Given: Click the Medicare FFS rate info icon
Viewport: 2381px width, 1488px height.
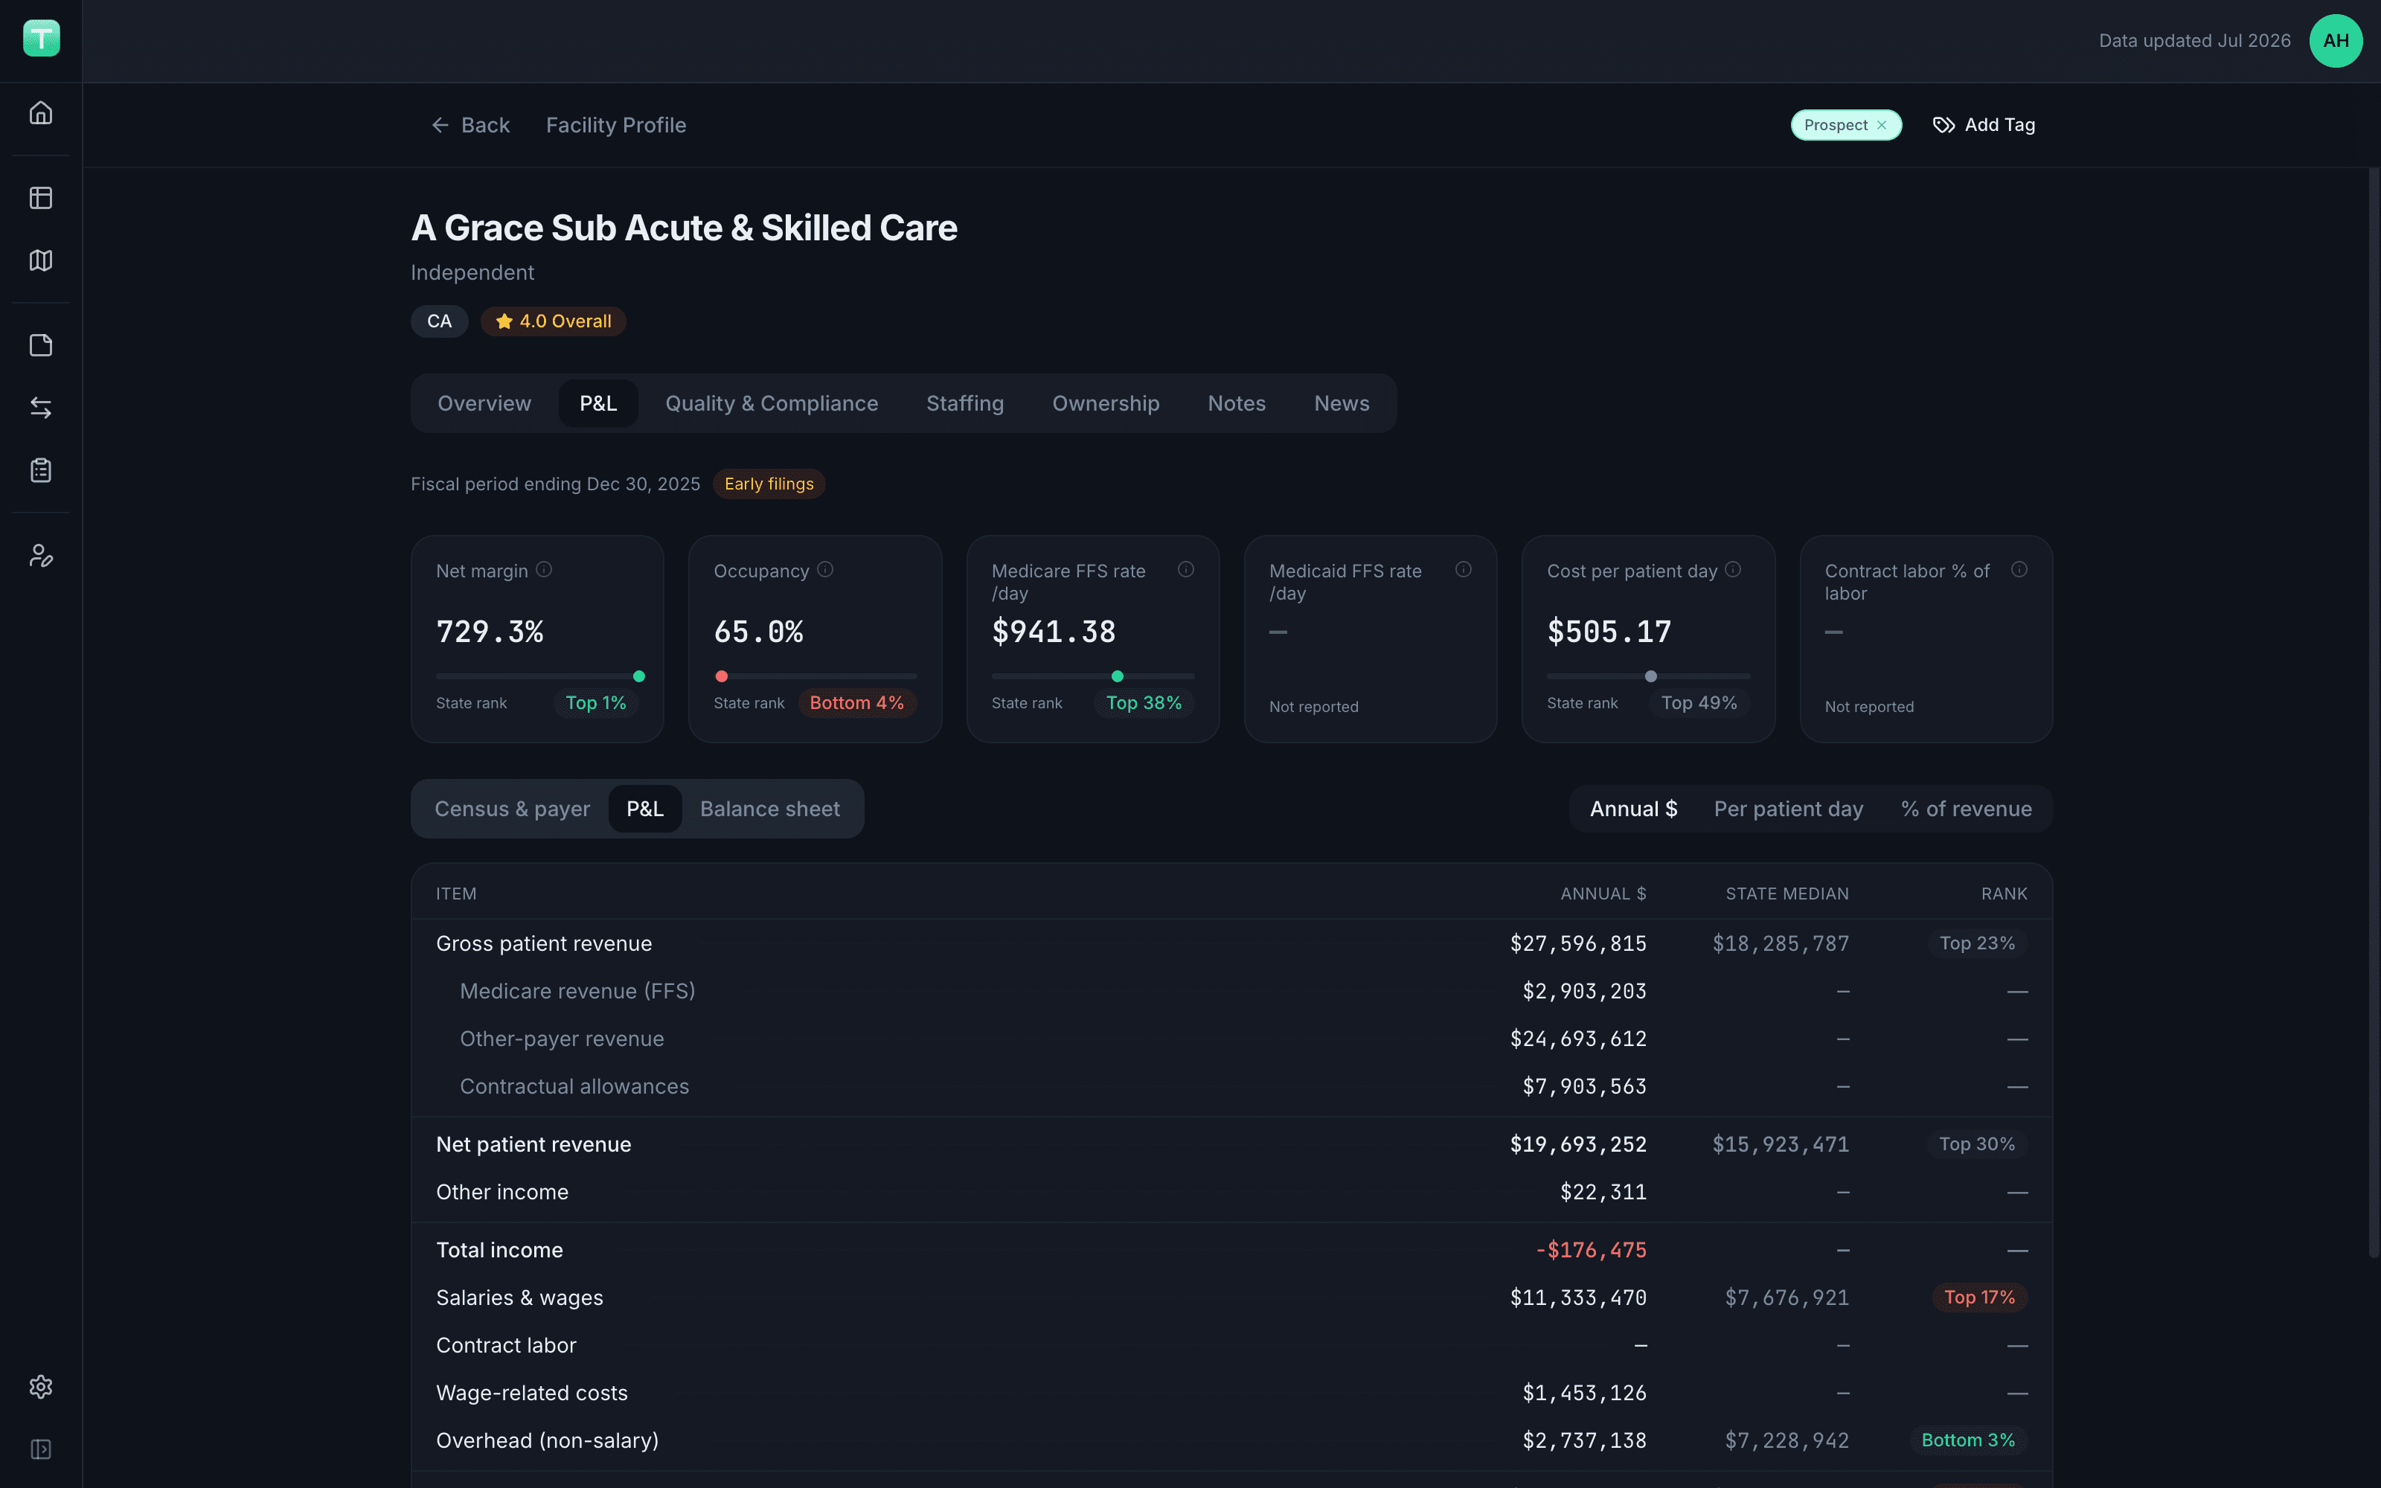Looking at the screenshot, I should 1185,570.
